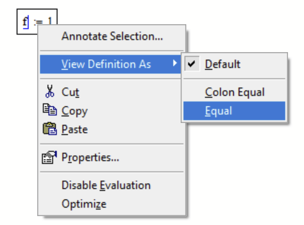The image size is (304, 225).
Task: Click the checkmark beside Default
Action: pyautogui.click(x=191, y=64)
